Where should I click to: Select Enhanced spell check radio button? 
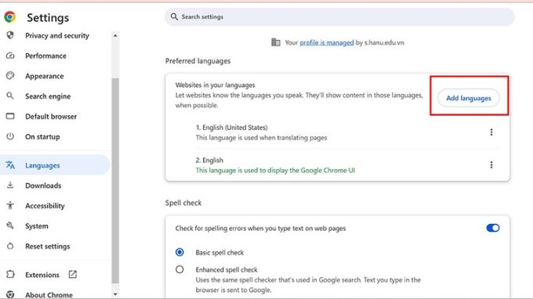tap(179, 269)
